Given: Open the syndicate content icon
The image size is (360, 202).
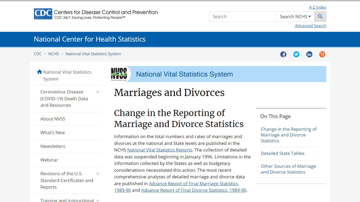Looking at the screenshot, I should 322,54.
